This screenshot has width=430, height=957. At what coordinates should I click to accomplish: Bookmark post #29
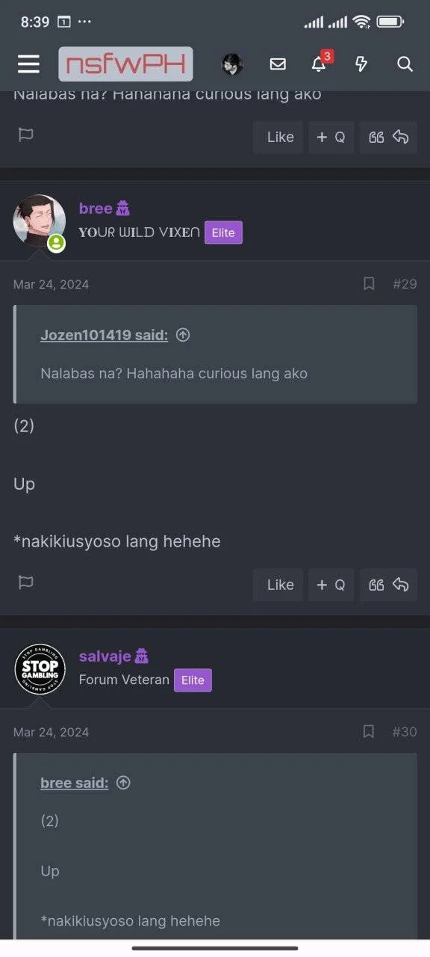coord(369,284)
